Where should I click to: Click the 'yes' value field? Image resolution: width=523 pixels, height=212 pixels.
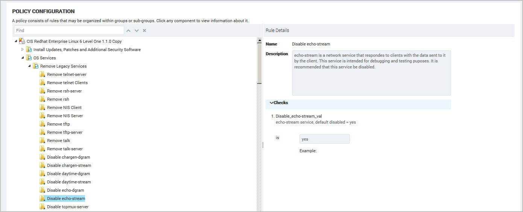tap(324, 139)
